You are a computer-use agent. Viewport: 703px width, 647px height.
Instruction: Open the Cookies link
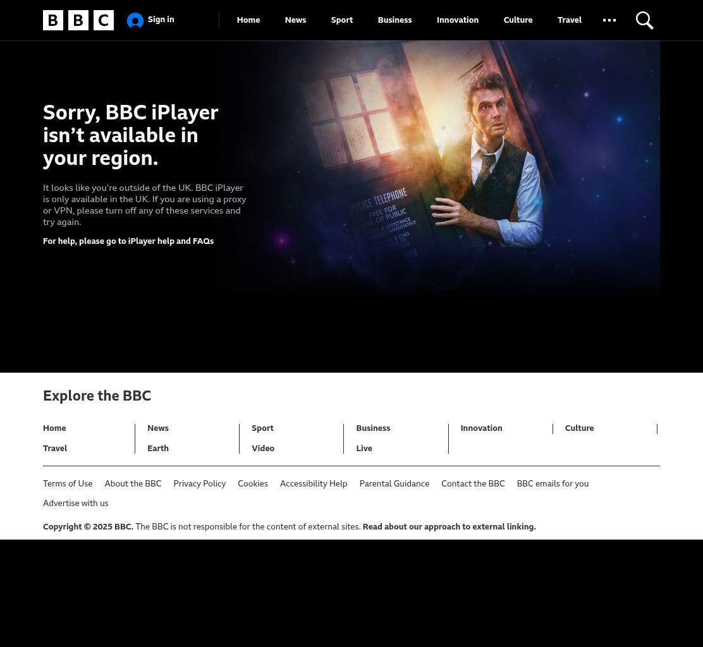pos(253,483)
